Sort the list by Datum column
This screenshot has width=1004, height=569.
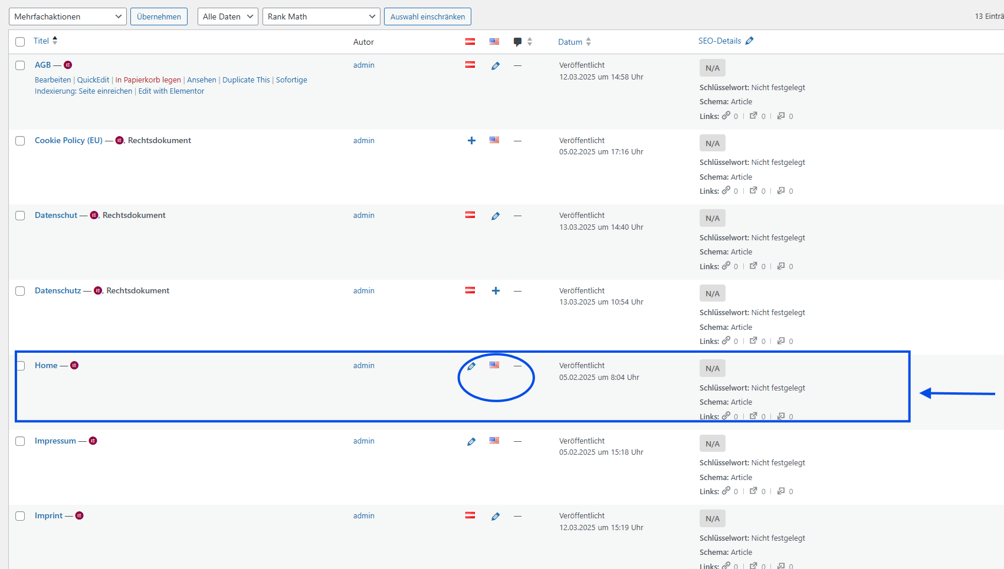point(570,42)
